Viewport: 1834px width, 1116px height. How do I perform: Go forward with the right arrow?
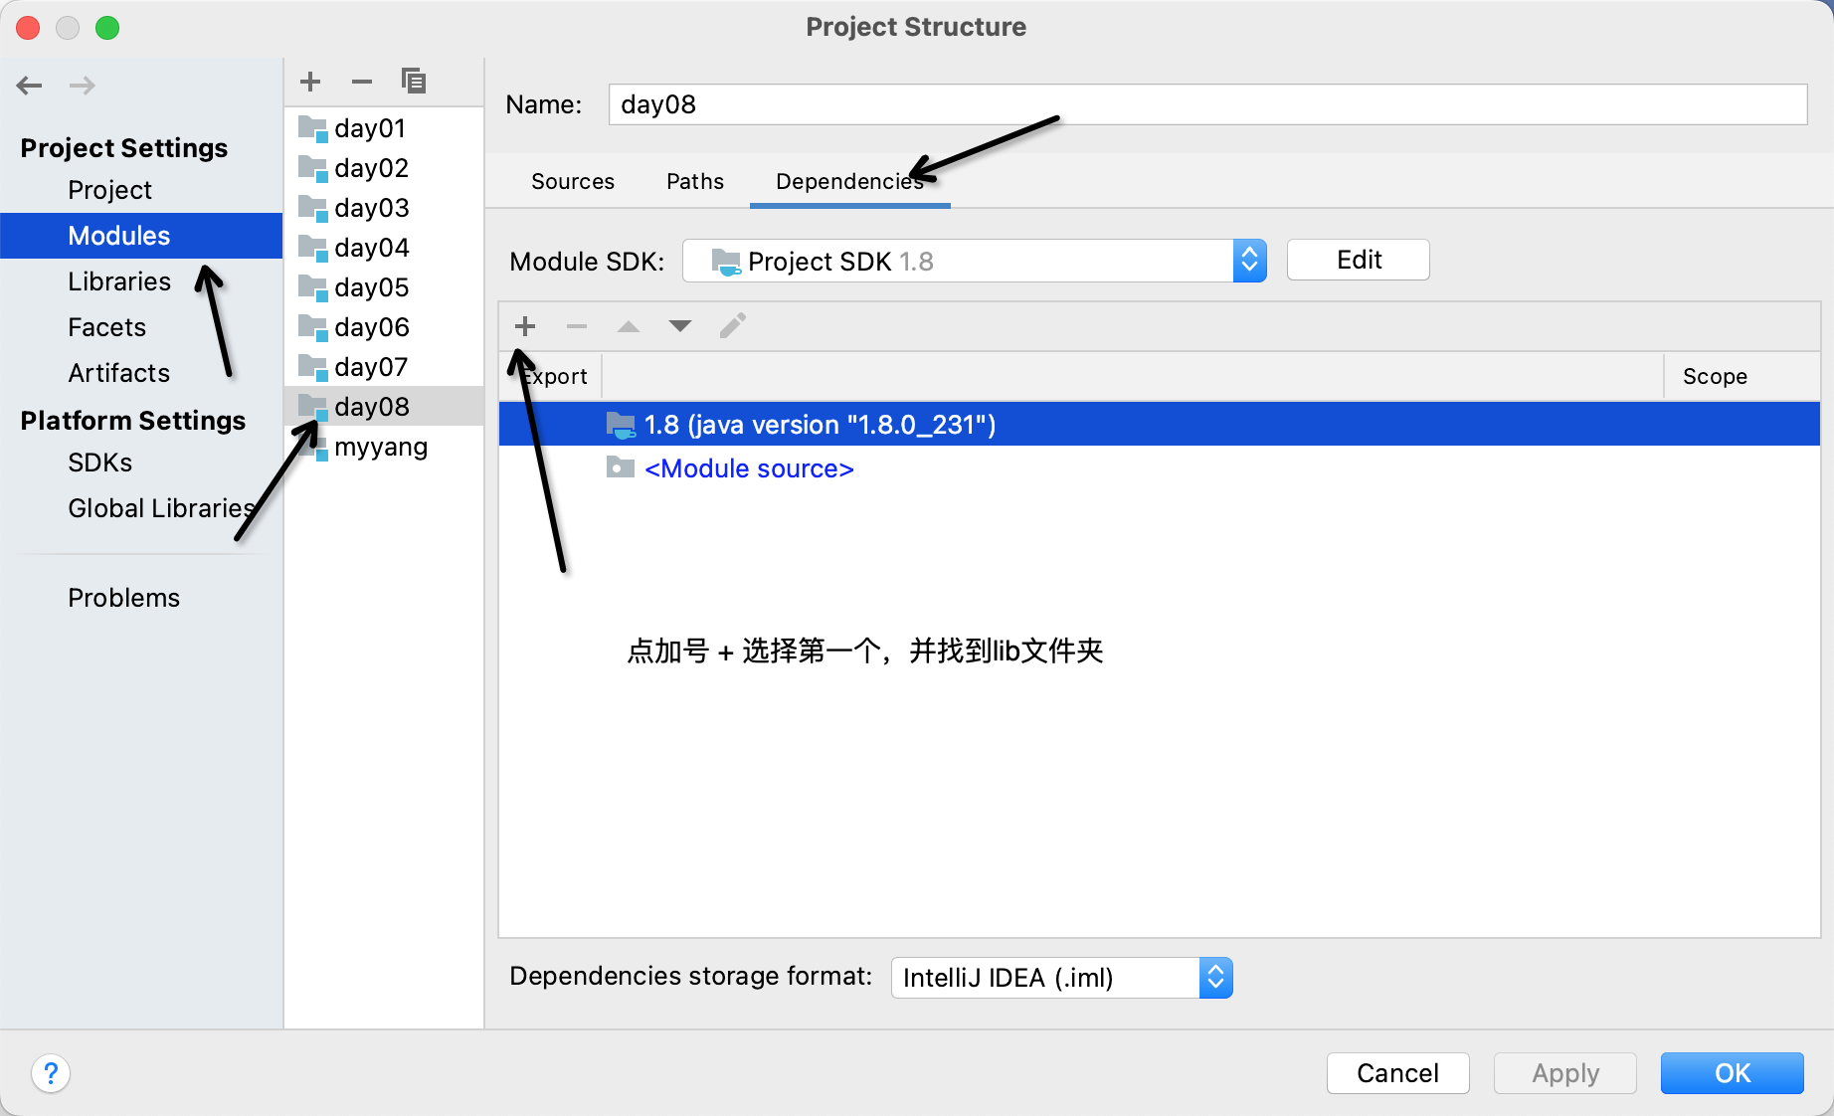[83, 86]
